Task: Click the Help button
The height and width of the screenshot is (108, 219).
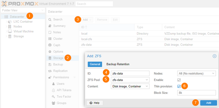Action: coord(95,103)
